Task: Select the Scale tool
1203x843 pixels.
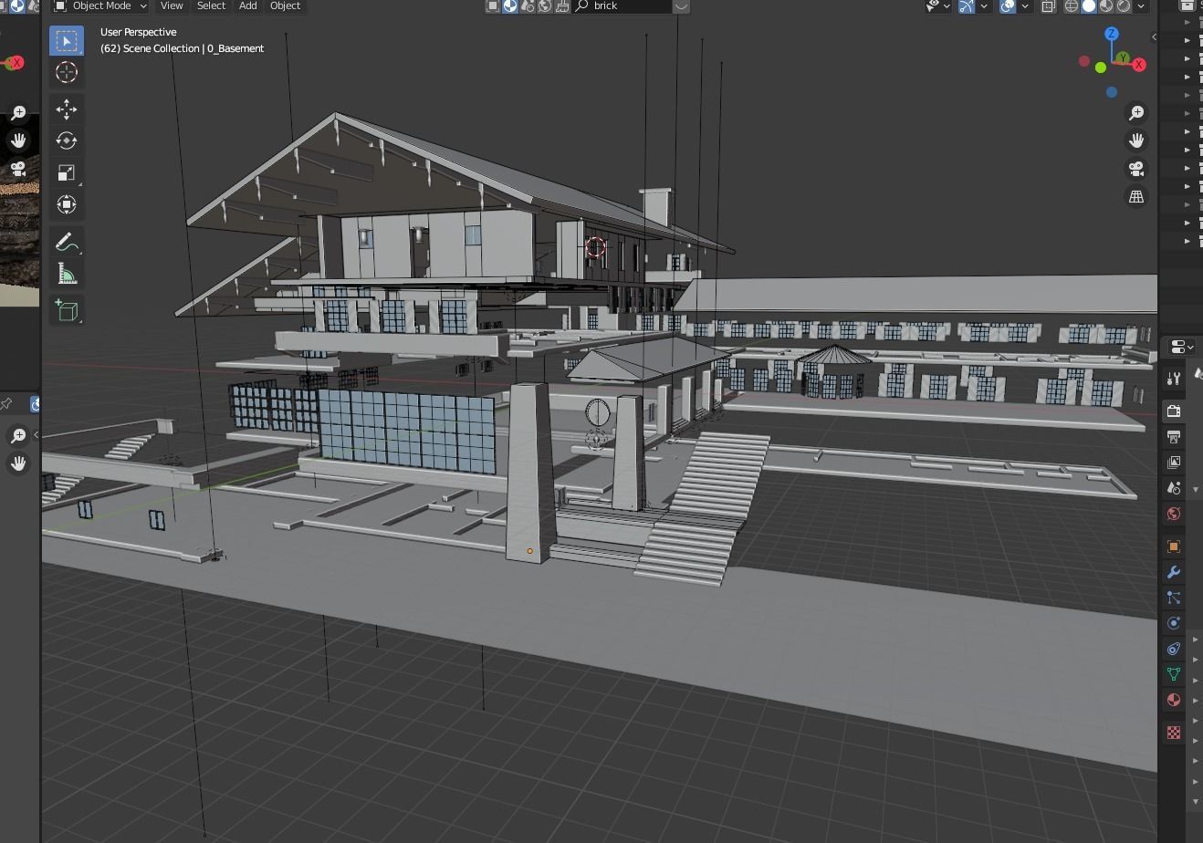Action: tap(67, 172)
